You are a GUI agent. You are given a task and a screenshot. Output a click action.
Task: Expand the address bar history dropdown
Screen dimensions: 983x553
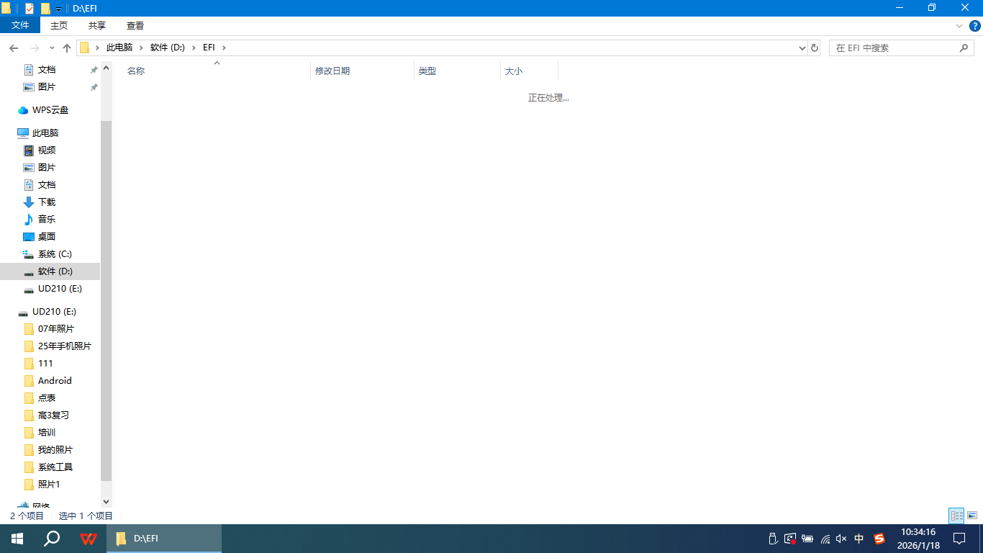[x=802, y=48]
